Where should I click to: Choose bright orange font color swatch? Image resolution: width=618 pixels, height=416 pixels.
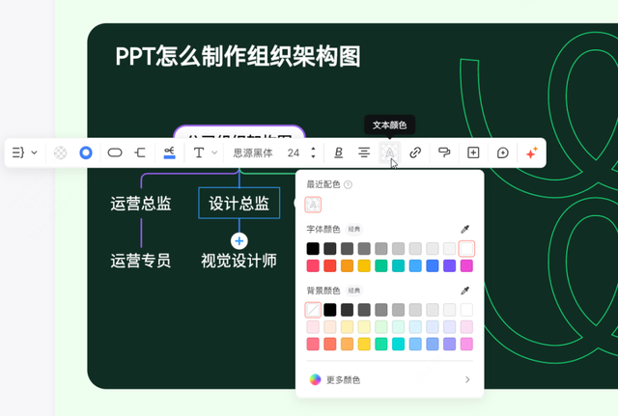347,265
